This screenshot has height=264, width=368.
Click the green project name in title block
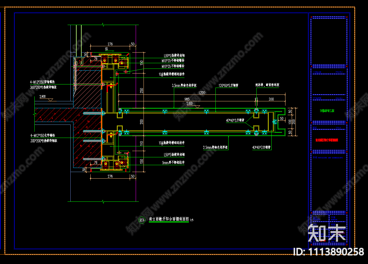[327, 111]
